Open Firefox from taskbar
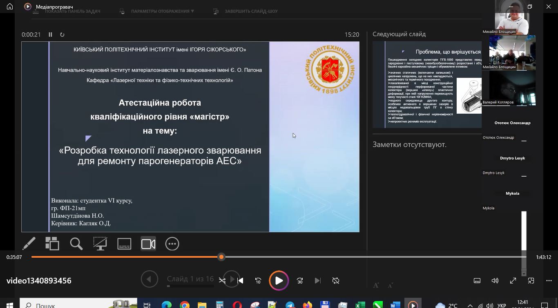The height and width of the screenshot is (308, 558). click(x=308, y=304)
